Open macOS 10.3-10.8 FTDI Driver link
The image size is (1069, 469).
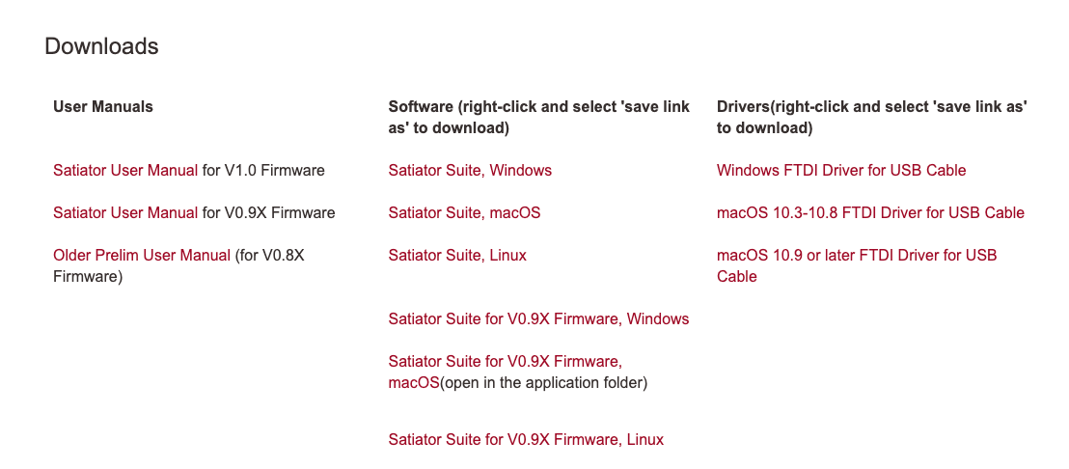point(870,213)
